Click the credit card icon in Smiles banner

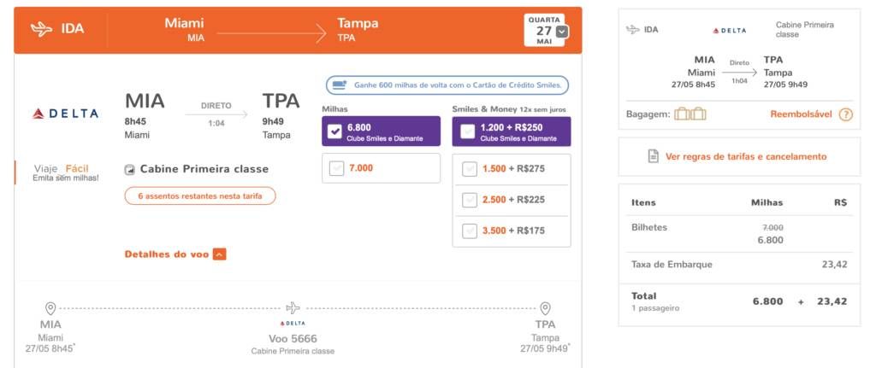(x=339, y=85)
